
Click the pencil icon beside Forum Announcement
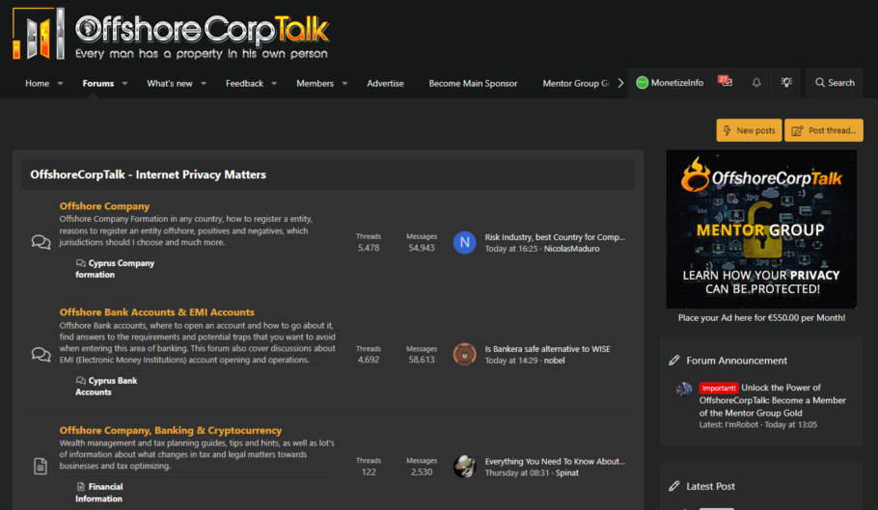674,361
